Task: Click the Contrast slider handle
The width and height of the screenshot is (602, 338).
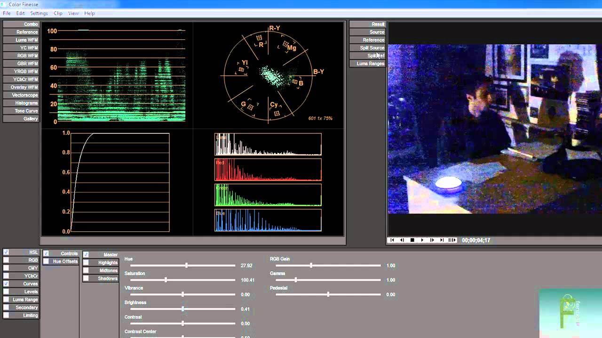Action: tap(182, 324)
